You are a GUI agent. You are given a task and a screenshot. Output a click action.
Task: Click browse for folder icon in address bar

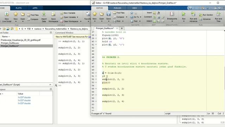pyautogui.click(x=12, y=29)
